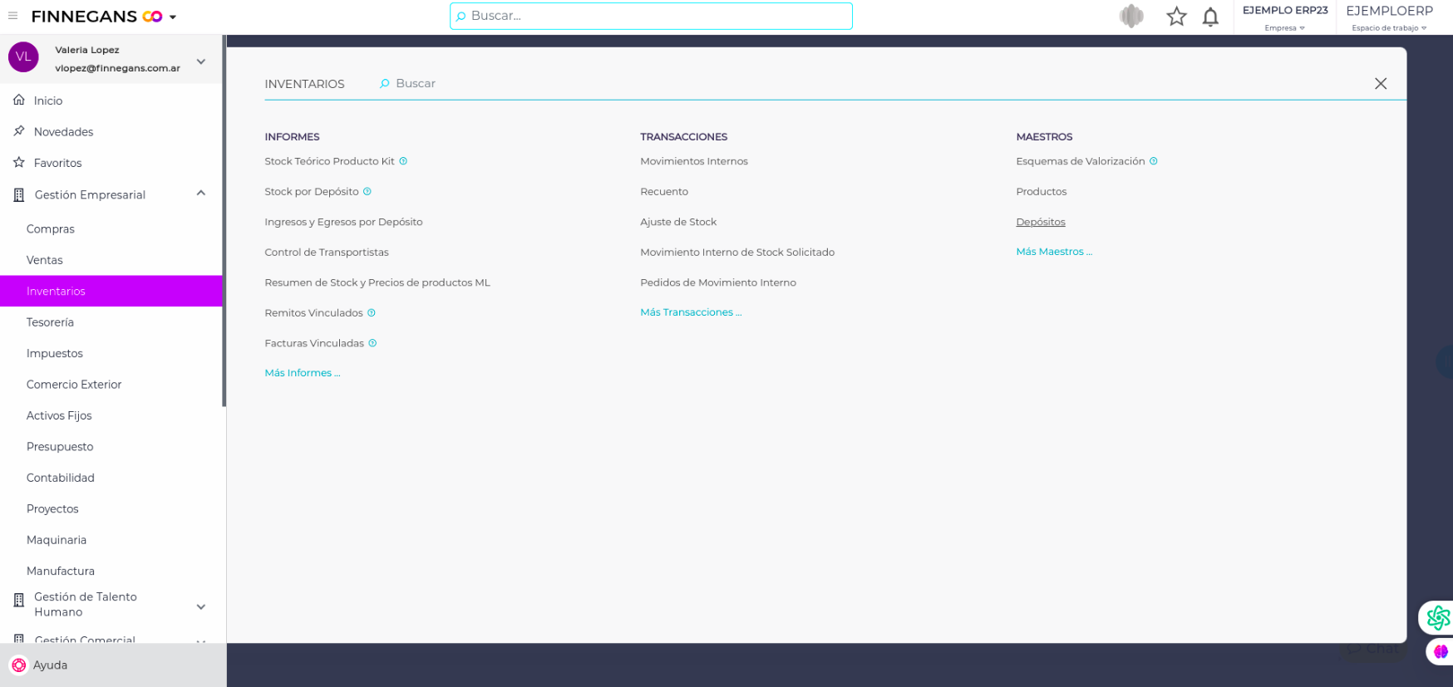This screenshot has height=687, width=1453.
Task: Click the Más Transacciones link
Action: 691,312
